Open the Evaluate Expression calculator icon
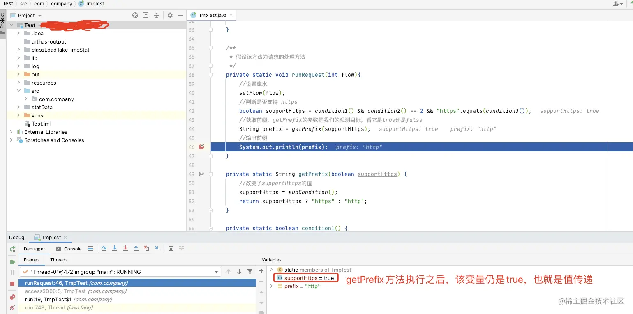Screen dimensions: 633x314 click(x=171, y=248)
